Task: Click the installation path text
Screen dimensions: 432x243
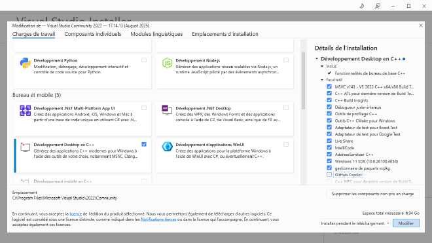Action: coord(65,198)
